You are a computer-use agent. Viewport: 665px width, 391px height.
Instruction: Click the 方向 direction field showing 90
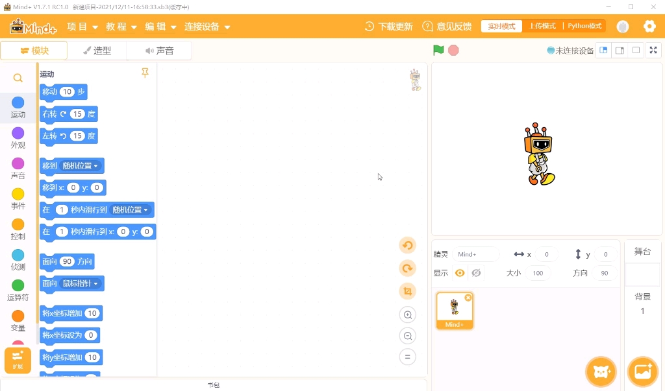click(x=605, y=273)
